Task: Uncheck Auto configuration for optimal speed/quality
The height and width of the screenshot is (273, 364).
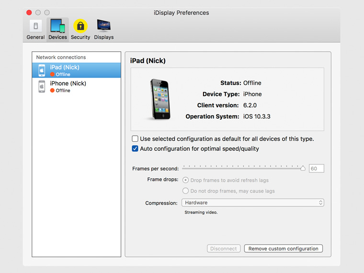Action: pos(135,149)
